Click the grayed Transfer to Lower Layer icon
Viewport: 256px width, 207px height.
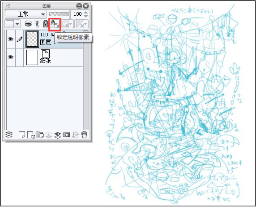tap(49, 135)
